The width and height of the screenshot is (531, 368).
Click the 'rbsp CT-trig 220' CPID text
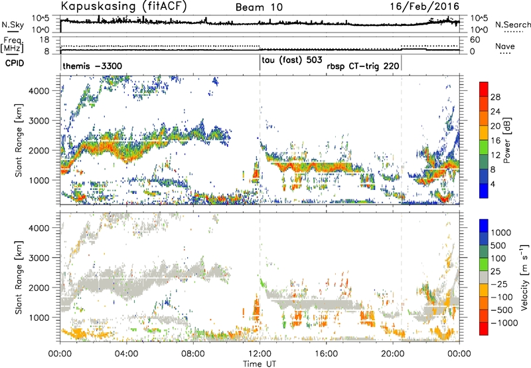362,66
